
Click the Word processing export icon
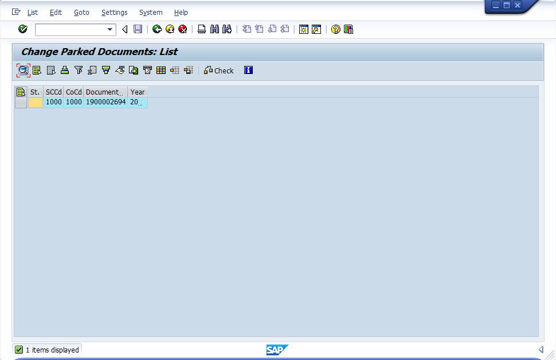[120, 71]
